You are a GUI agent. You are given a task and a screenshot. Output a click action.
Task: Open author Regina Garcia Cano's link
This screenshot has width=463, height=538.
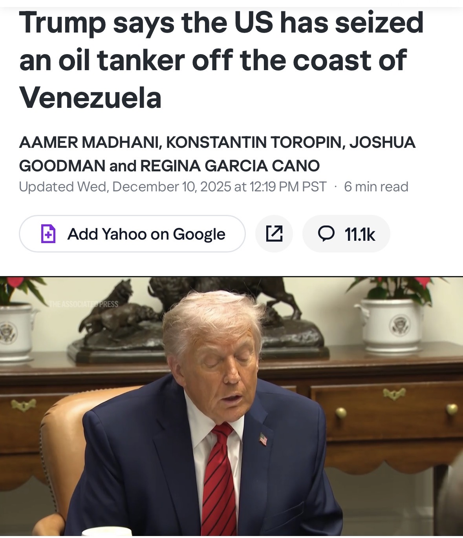(x=230, y=166)
